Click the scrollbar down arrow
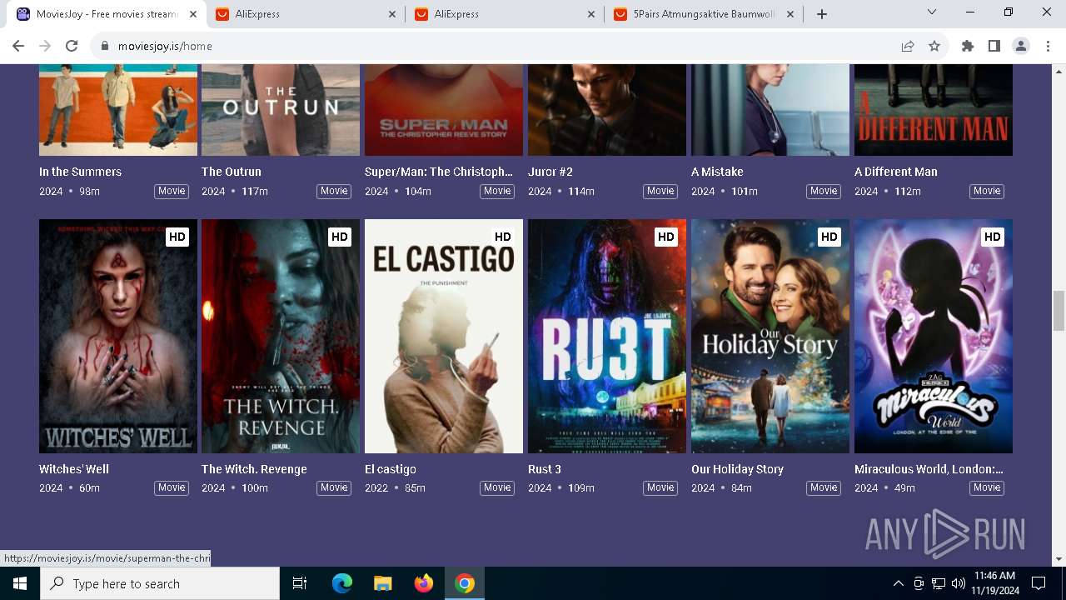This screenshot has width=1066, height=600. [1059, 559]
